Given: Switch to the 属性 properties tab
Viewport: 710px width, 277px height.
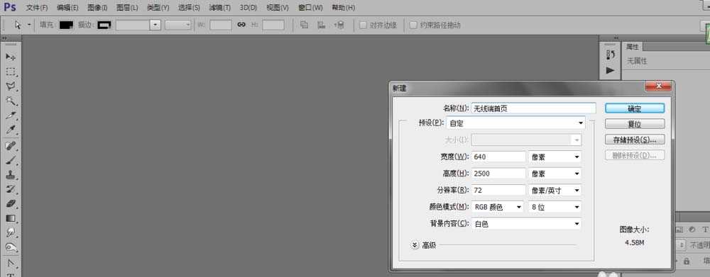Looking at the screenshot, I should click(x=632, y=47).
